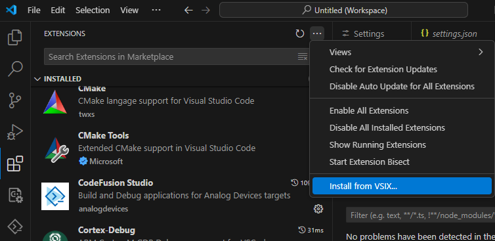The image size is (495, 241).
Task: Click the CodeFusion Studio extension icon
Action: [x=55, y=196]
